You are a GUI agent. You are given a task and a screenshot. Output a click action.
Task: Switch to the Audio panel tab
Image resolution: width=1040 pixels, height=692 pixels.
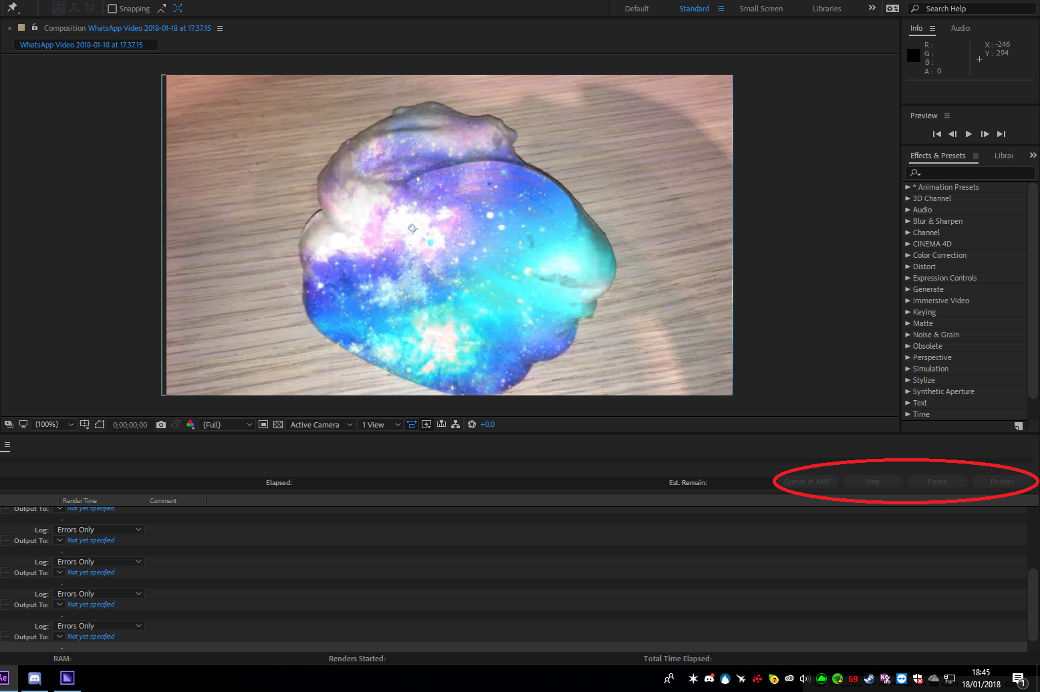[960, 28]
